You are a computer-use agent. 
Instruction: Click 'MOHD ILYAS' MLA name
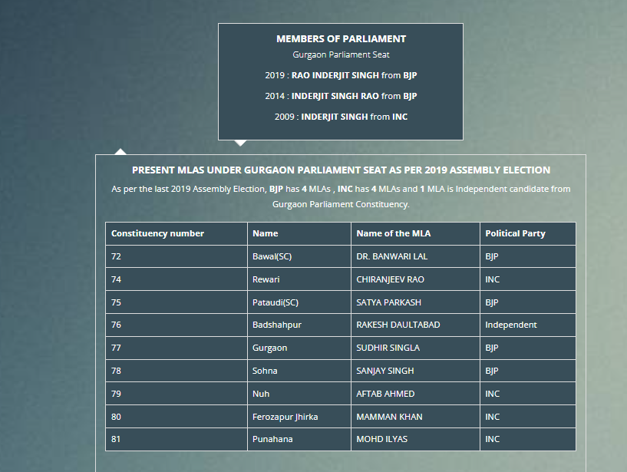click(382, 439)
